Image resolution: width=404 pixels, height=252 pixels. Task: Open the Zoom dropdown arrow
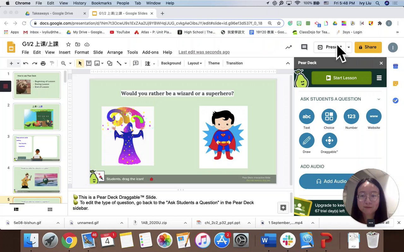click(x=70, y=63)
